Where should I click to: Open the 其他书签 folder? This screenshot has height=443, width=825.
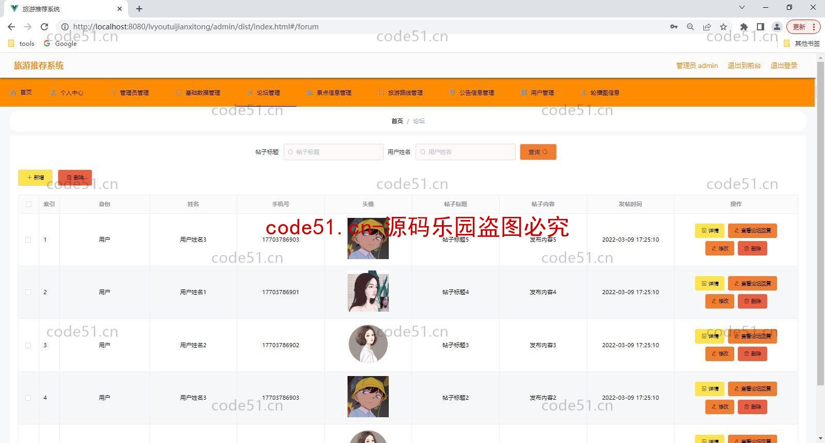pos(802,44)
